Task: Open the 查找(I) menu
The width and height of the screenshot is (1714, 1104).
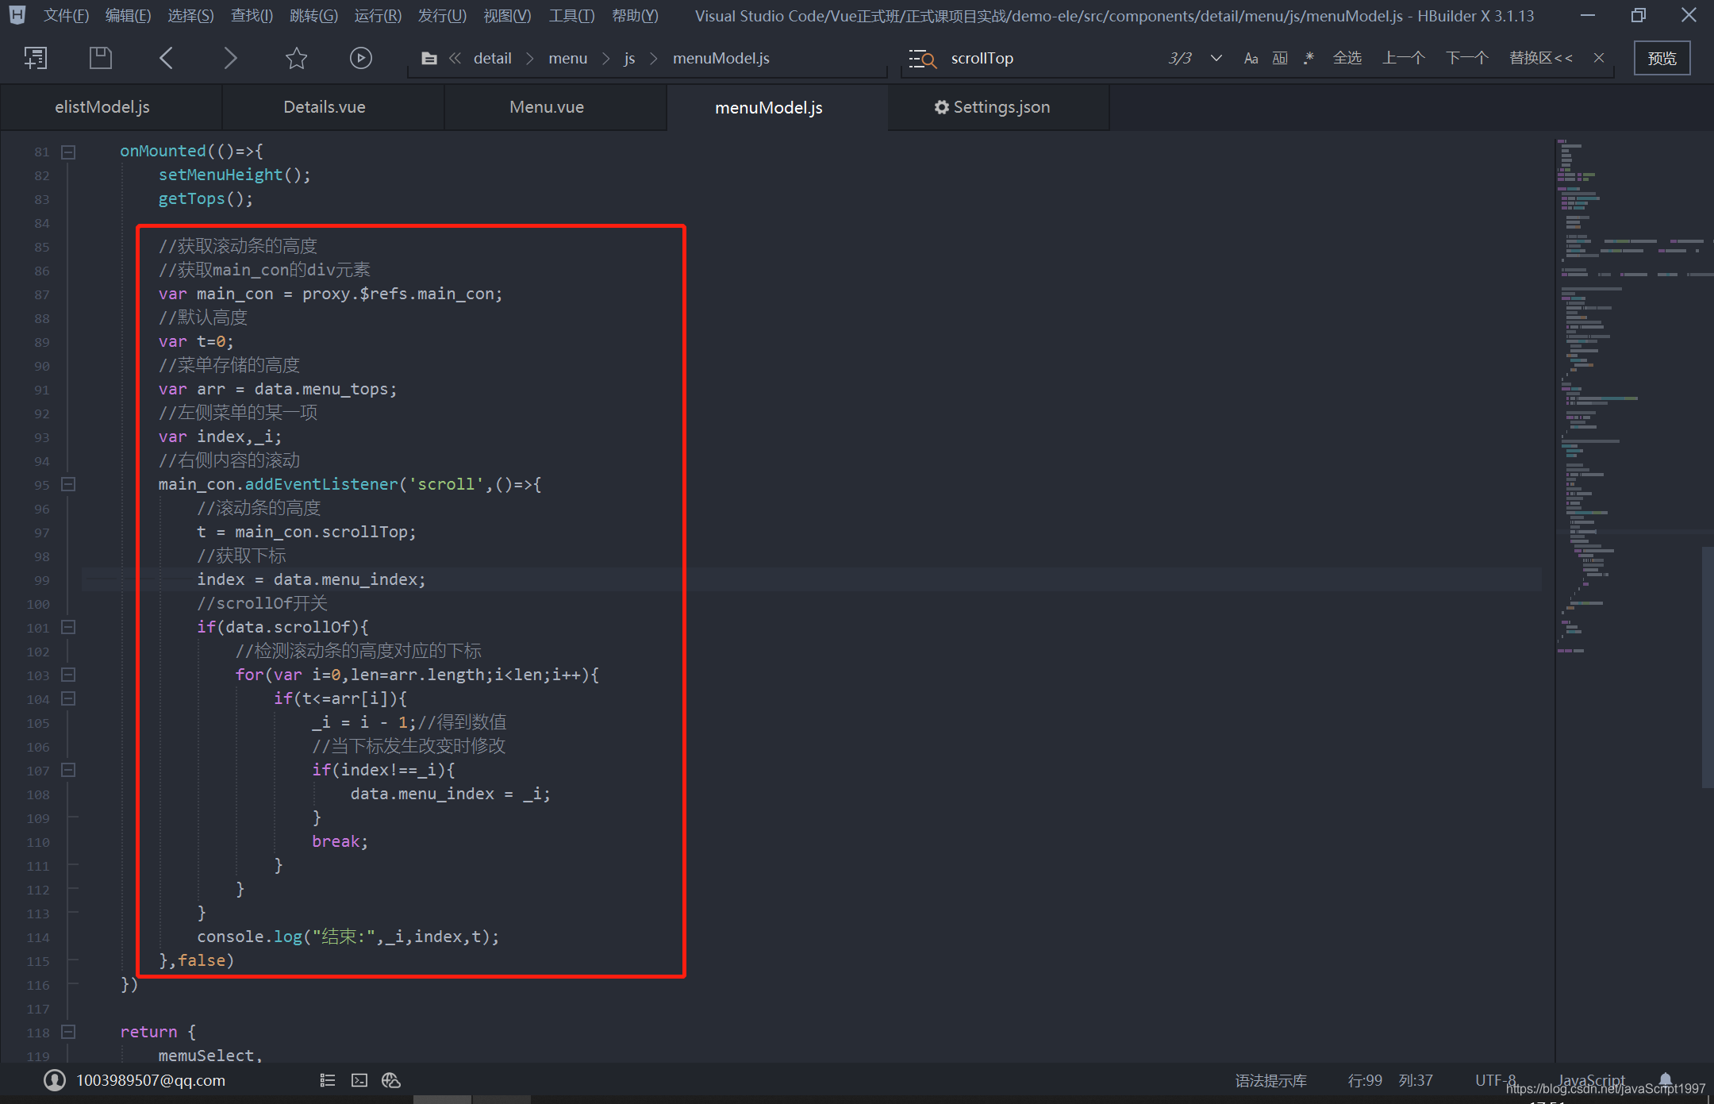Action: click(252, 16)
